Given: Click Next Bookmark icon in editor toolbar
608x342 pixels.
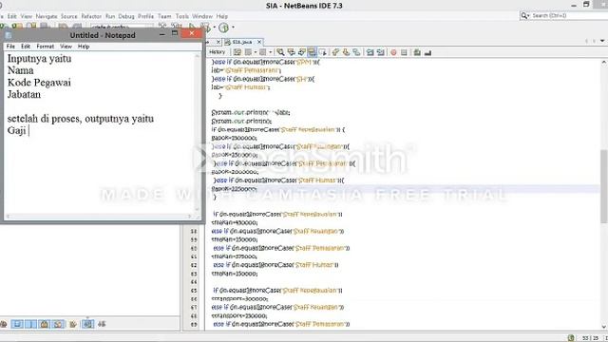Looking at the screenshot, I should (346, 52).
